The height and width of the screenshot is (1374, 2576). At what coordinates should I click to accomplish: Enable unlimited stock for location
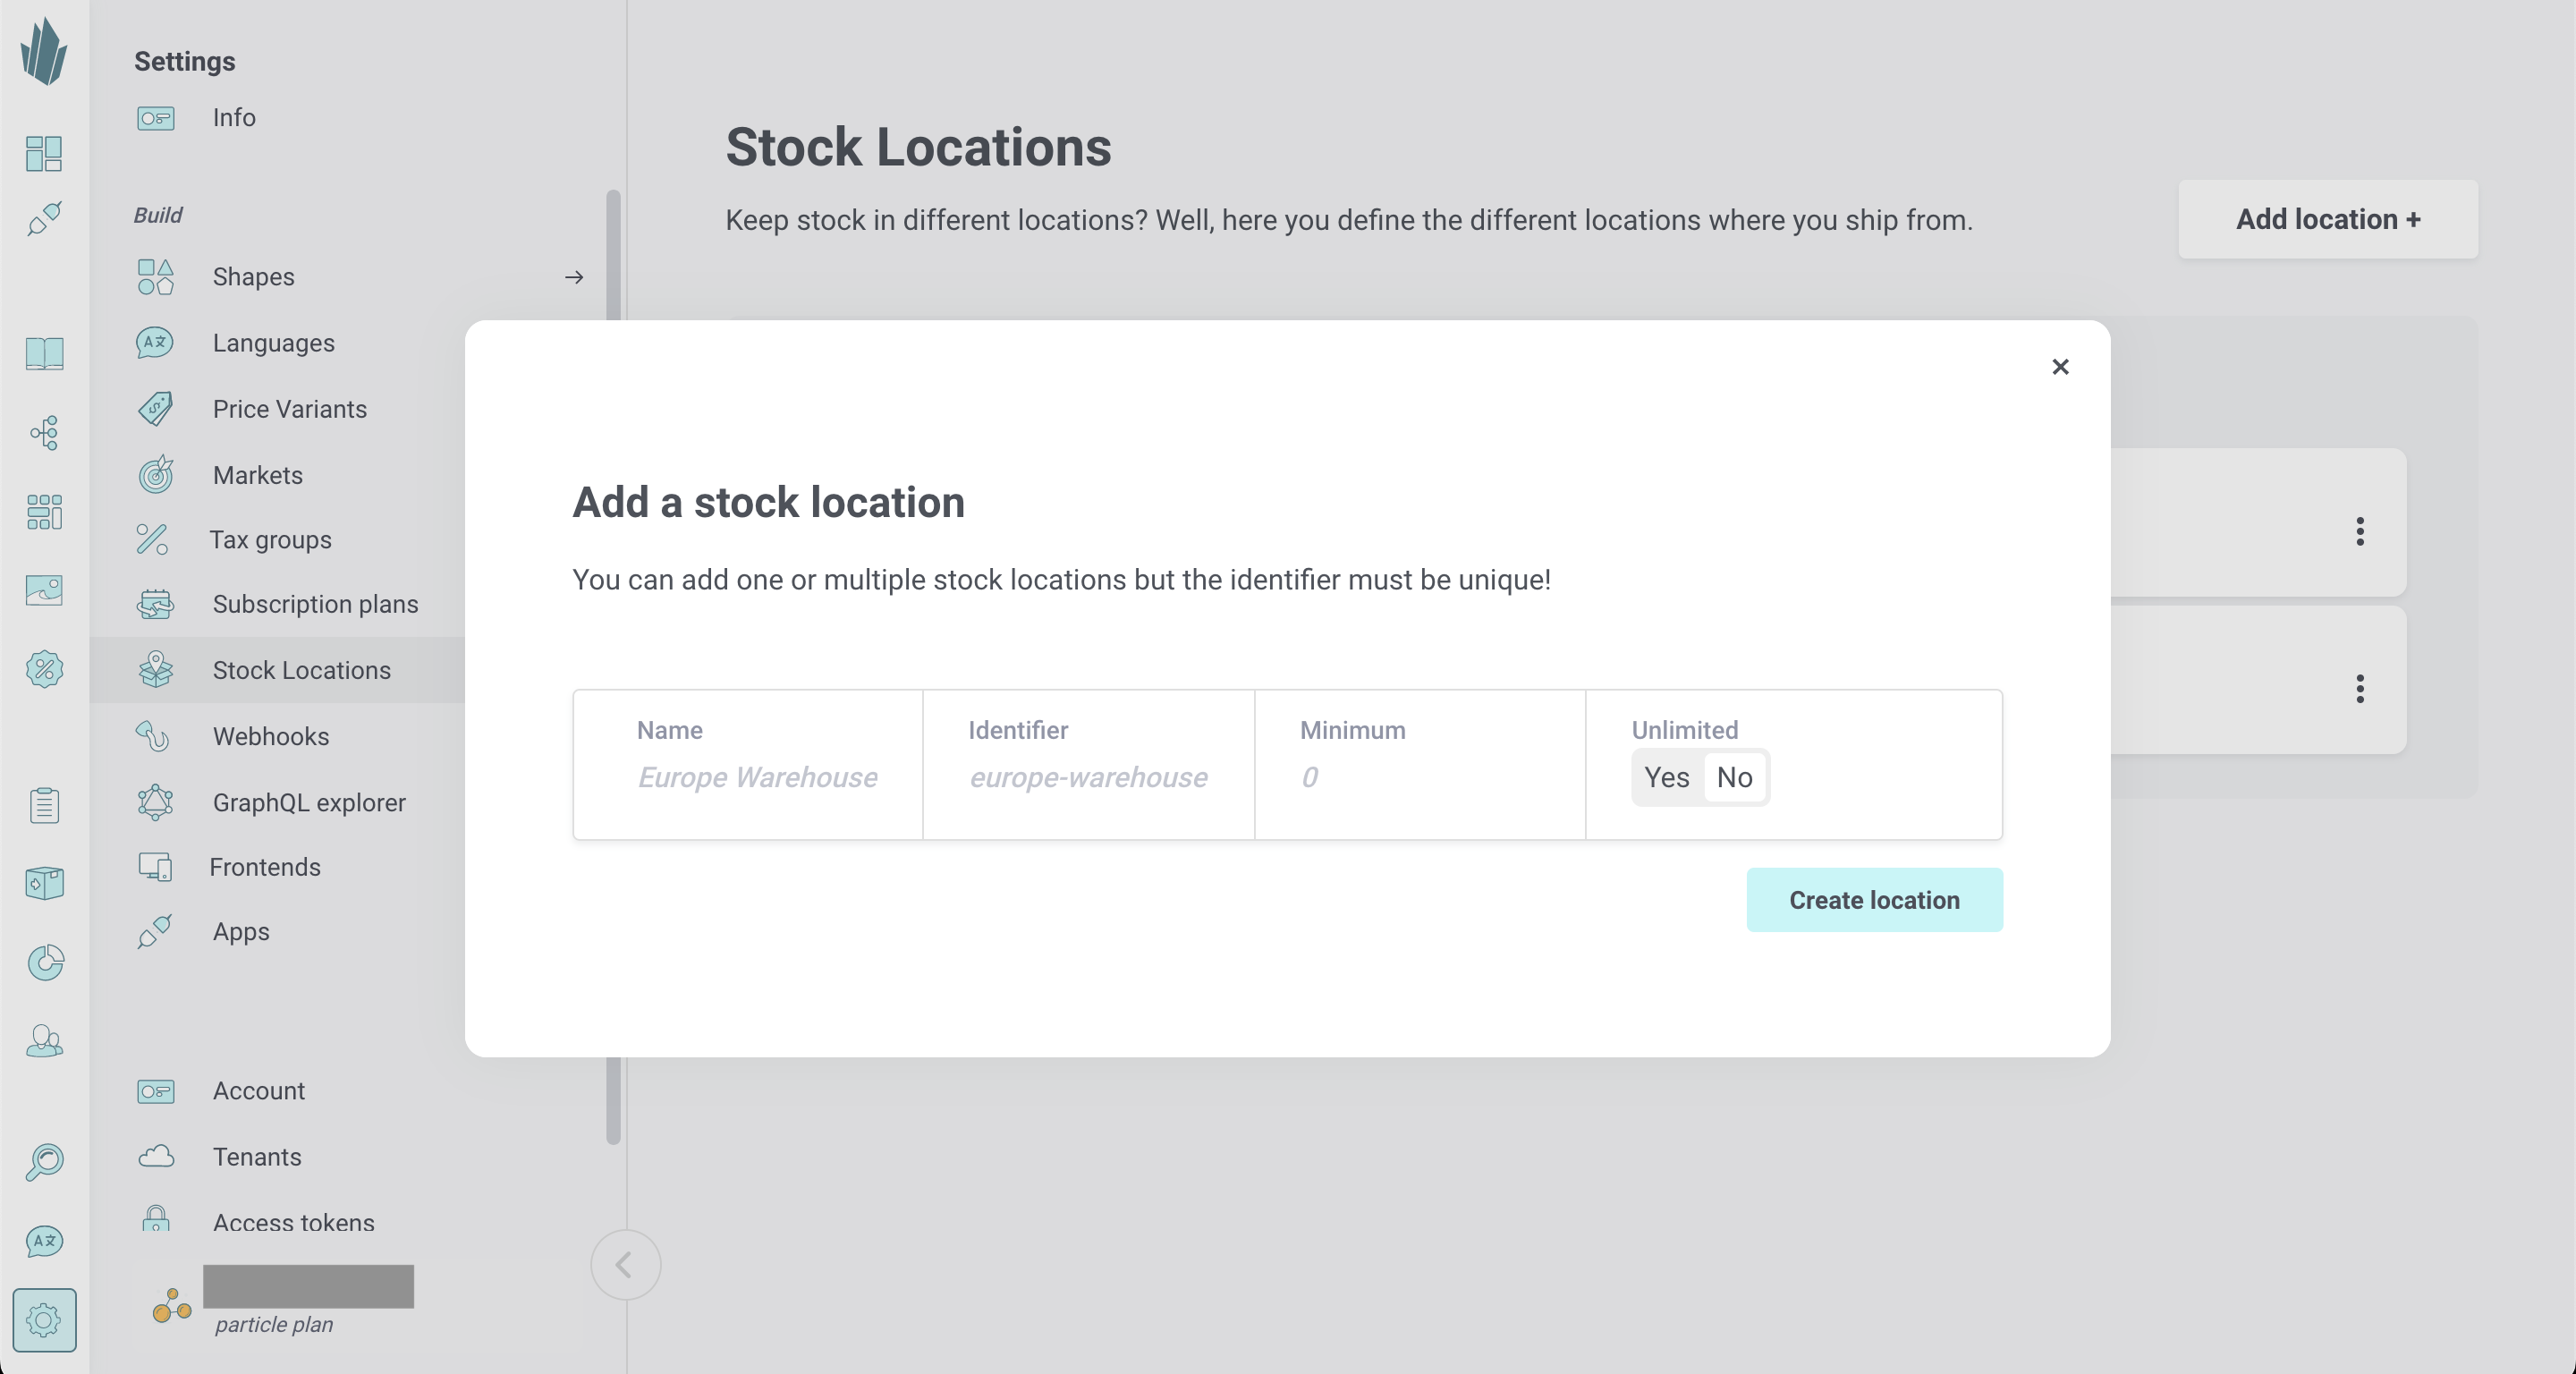1665,777
